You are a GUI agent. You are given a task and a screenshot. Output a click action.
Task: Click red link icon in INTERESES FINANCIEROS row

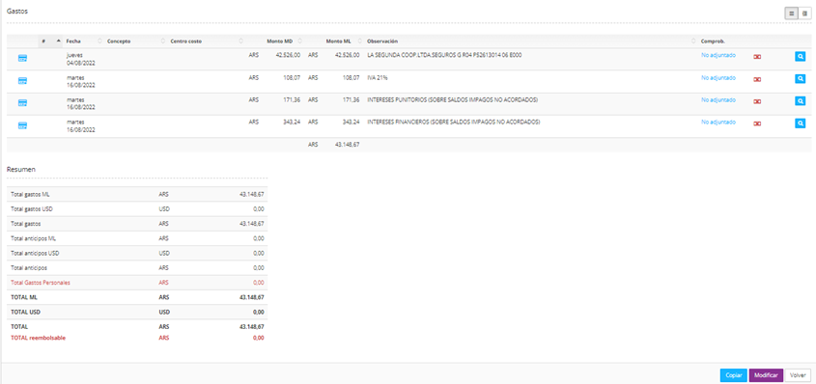coord(757,123)
